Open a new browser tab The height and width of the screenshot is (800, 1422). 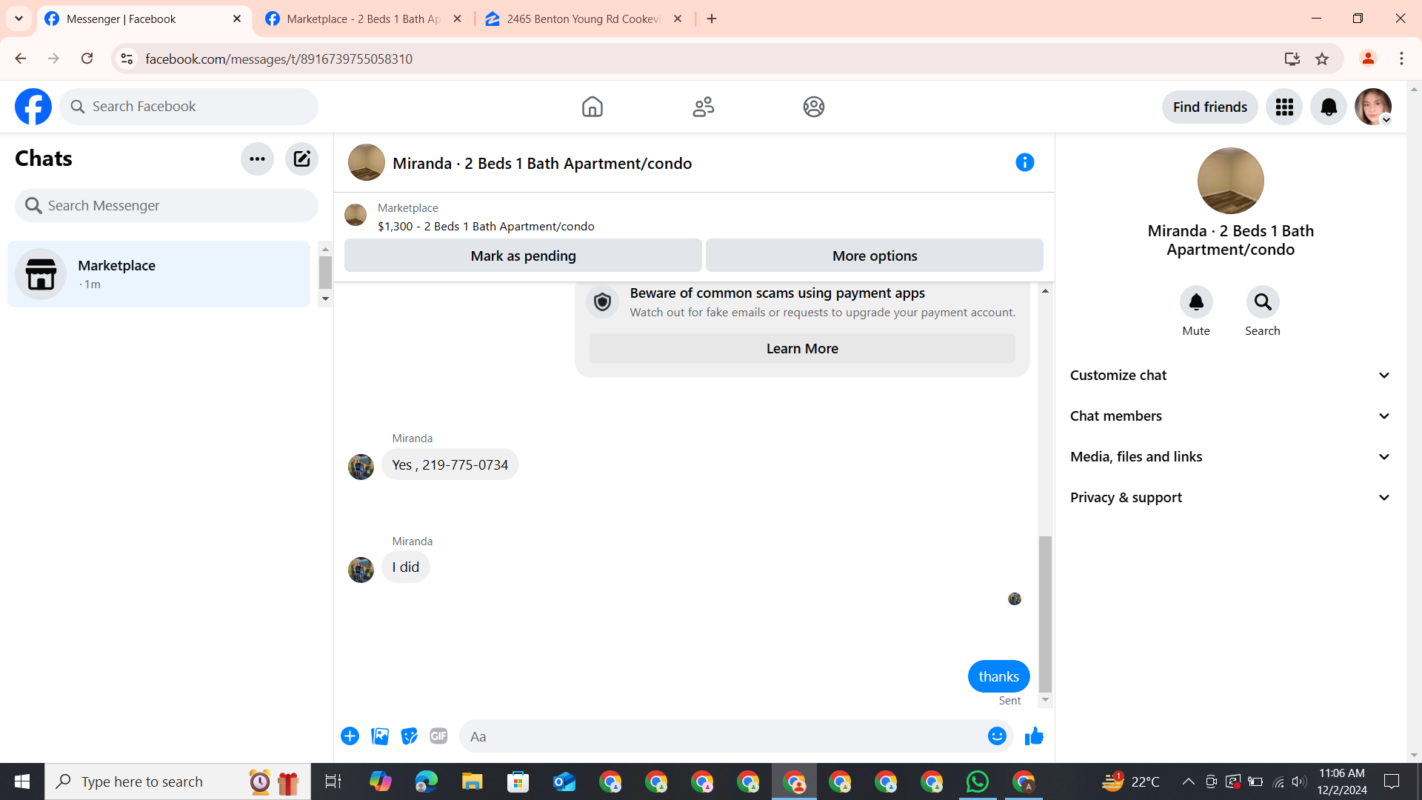pyautogui.click(x=712, y=19)
